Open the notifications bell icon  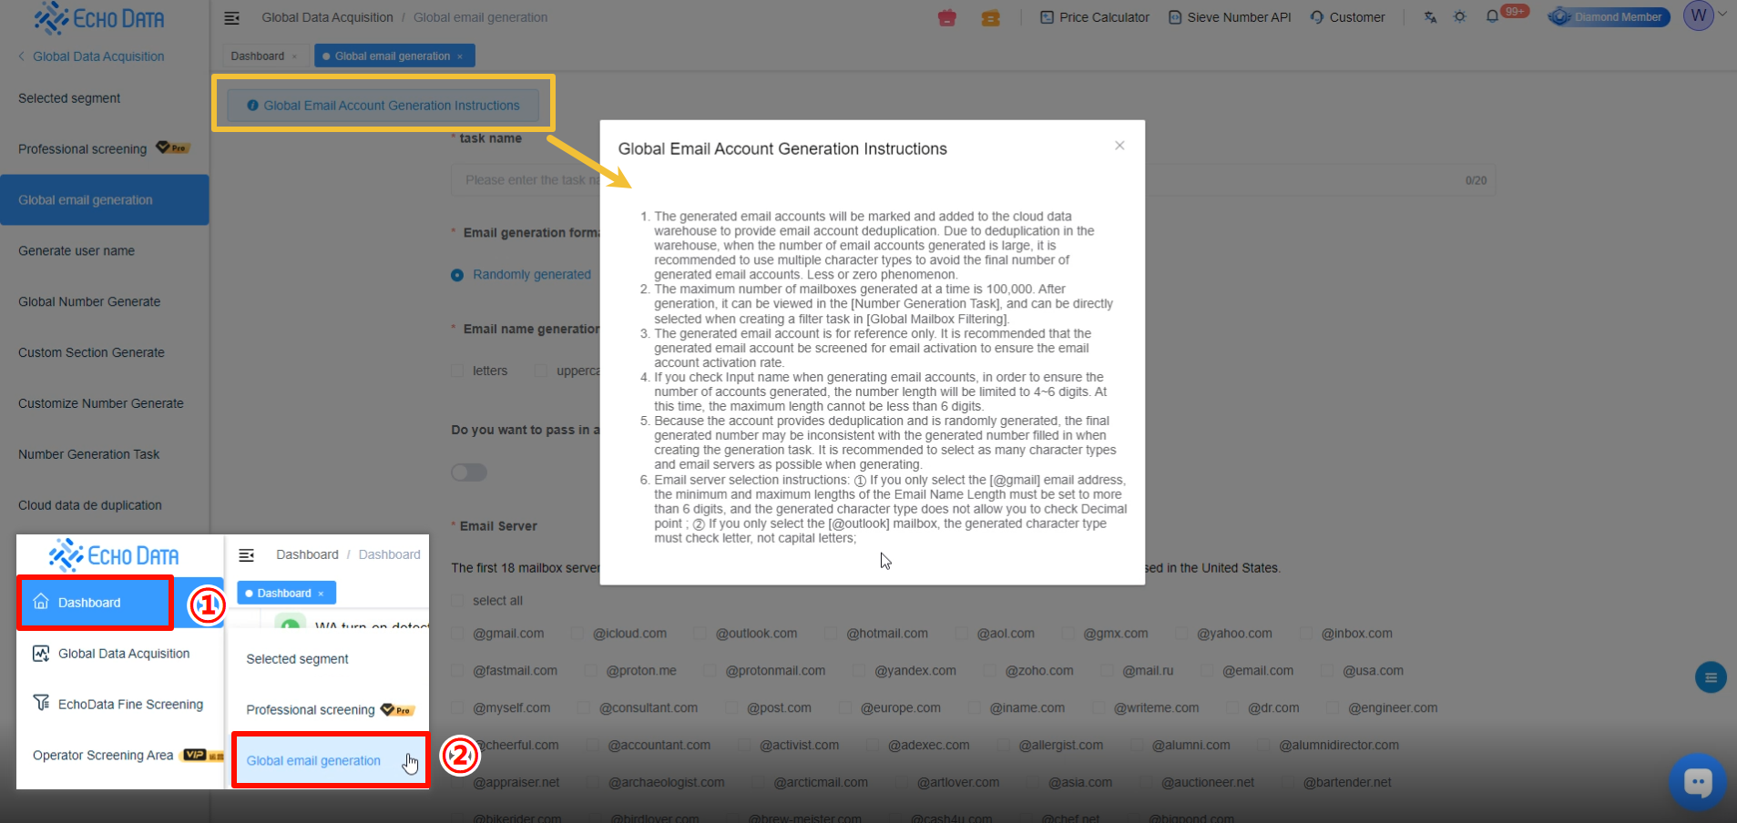(1492, 17)
